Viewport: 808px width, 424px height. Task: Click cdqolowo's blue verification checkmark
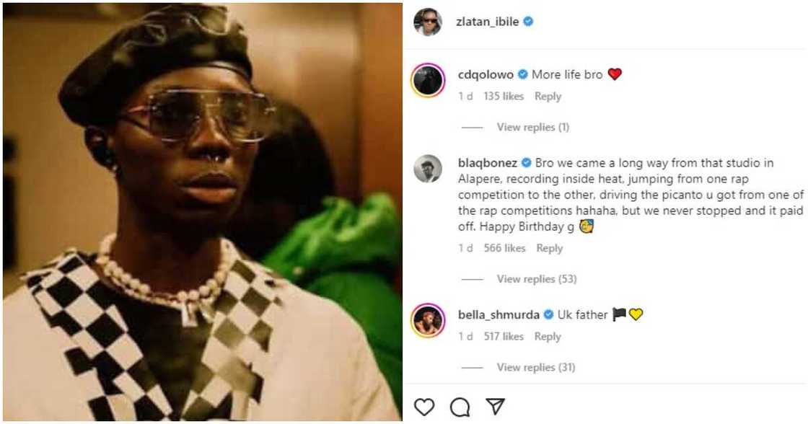(x=522, y=74)
